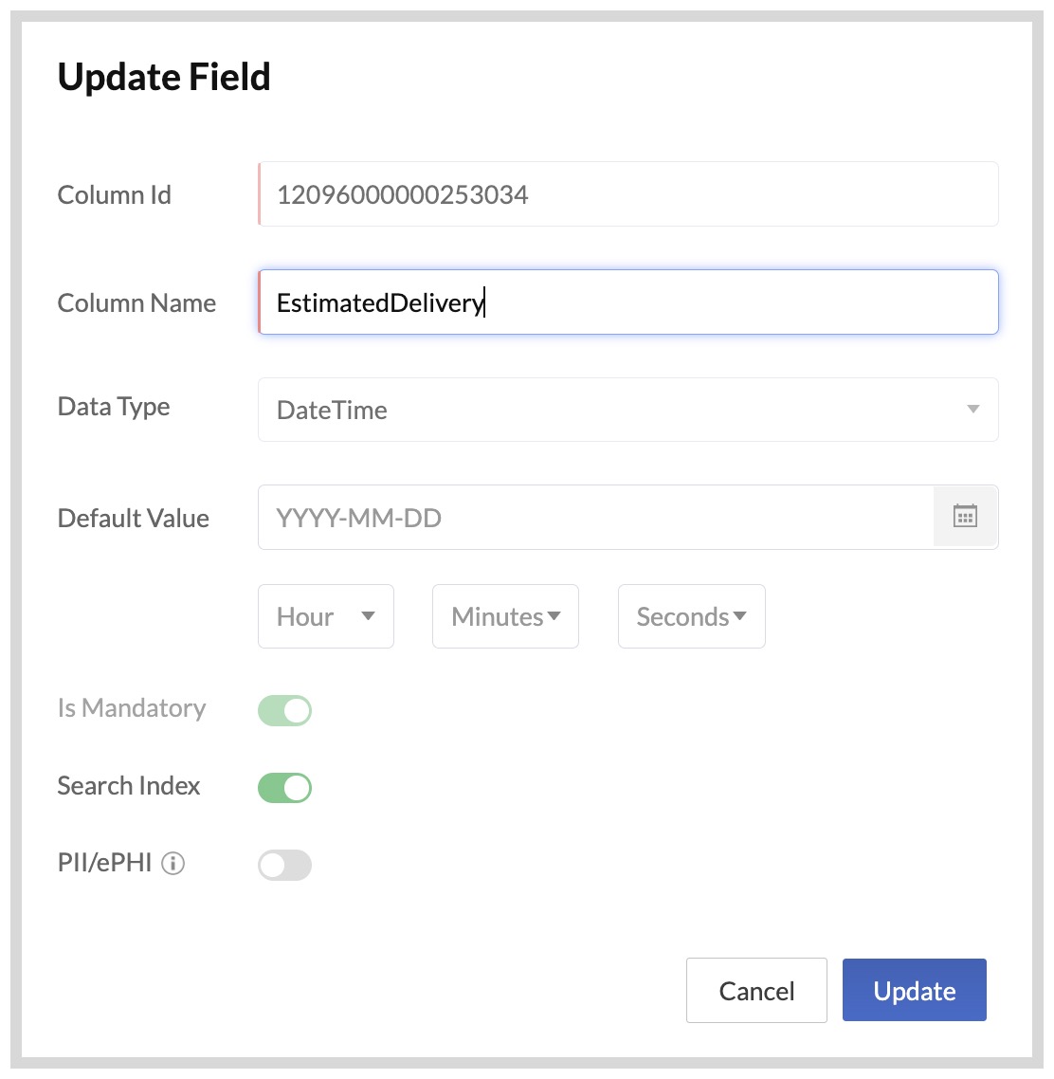Click the Data Type dropdown arrow
Screen dimensions: 1054x1079
[x=972, y=410]
